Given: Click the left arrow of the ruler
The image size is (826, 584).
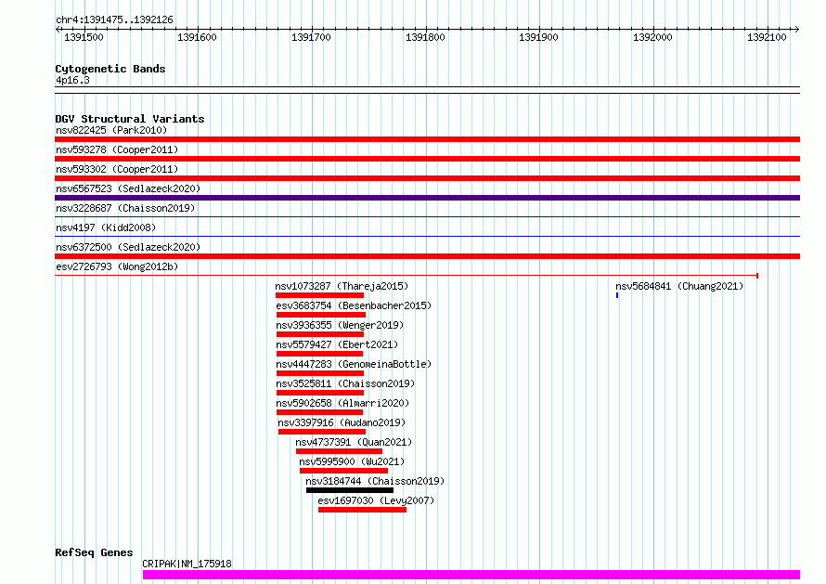Looking at the screenshot, I should click(x=58, y=29).
